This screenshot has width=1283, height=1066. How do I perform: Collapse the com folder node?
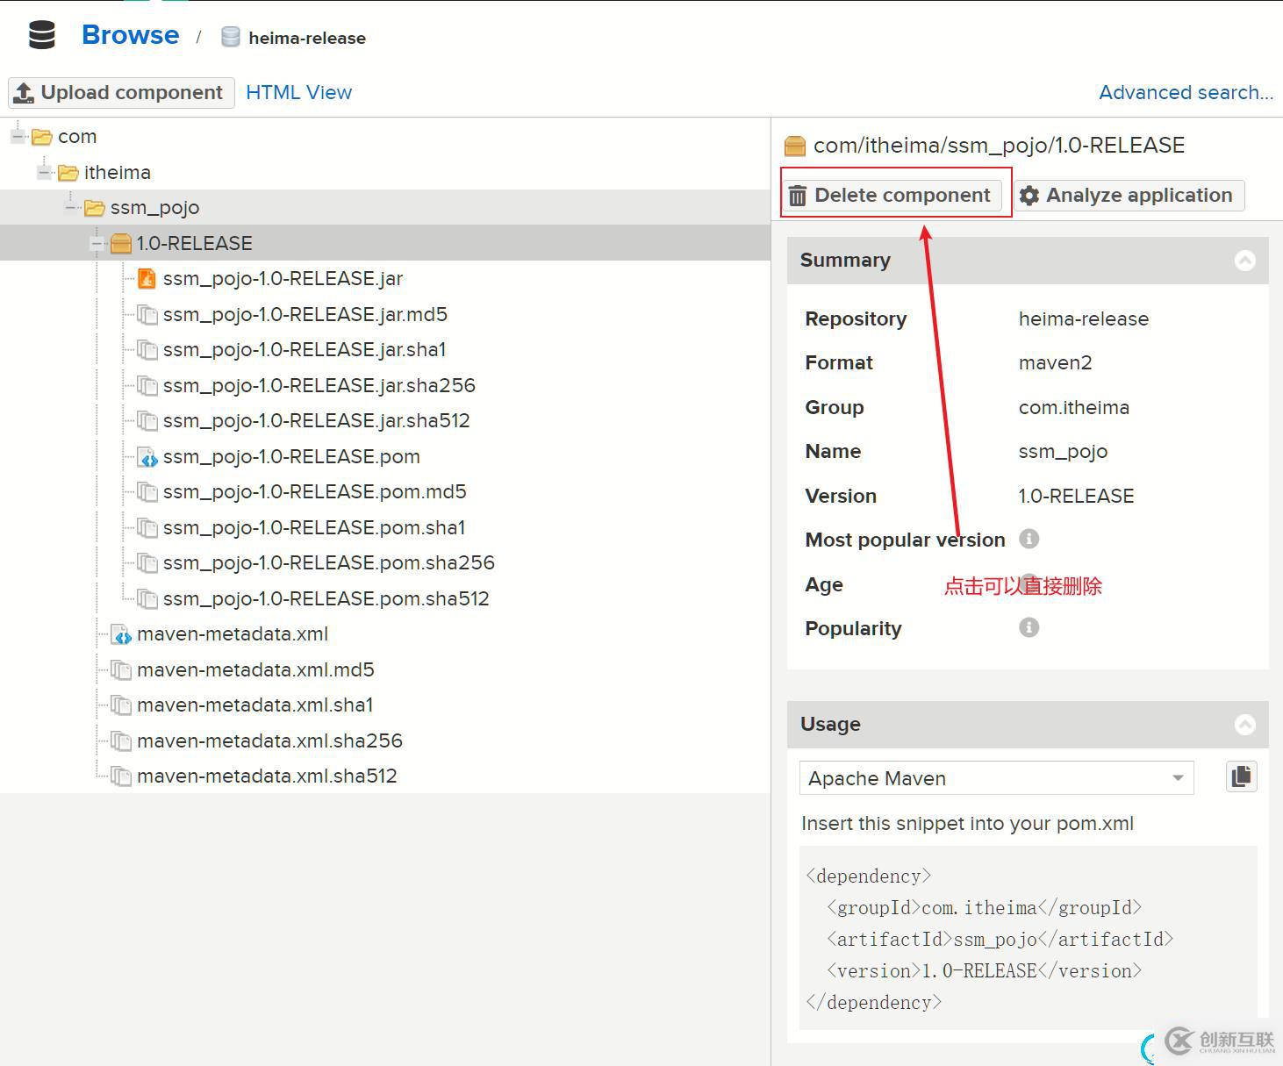pos(18,137)
